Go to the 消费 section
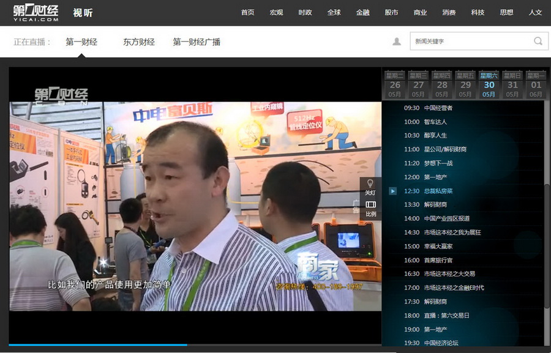The height and width of the screenshot is (353, 551). point(449,13)
